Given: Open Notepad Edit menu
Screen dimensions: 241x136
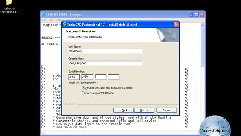Looking at the screenshot, I should [x=50, y=20].
